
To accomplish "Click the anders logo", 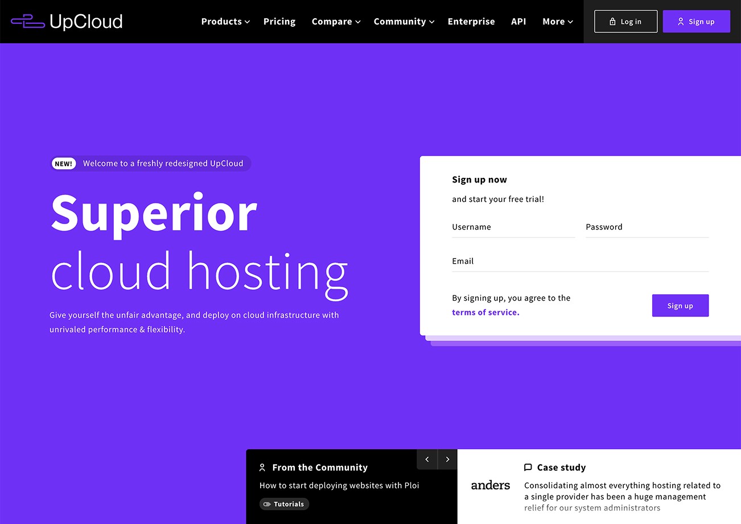I will (x=491, y=485).
